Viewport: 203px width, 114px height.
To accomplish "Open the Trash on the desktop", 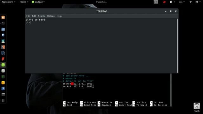I will [197, 107].
